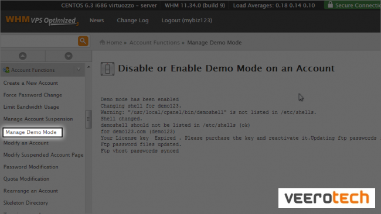The image size is (381, 214).
Task: Open Create a New Account
Action: 30,83
